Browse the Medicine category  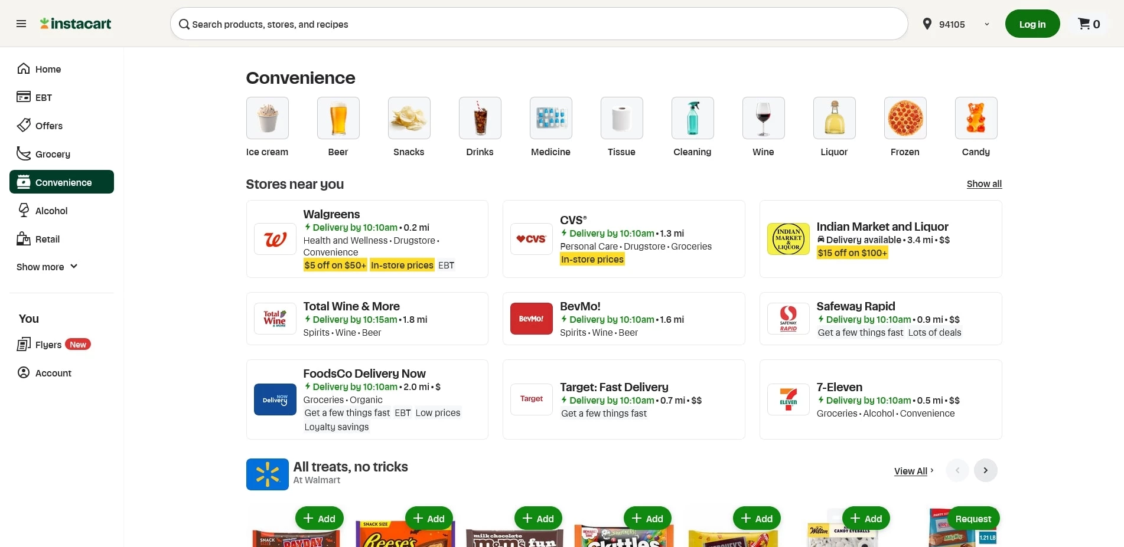pos(550,118)
